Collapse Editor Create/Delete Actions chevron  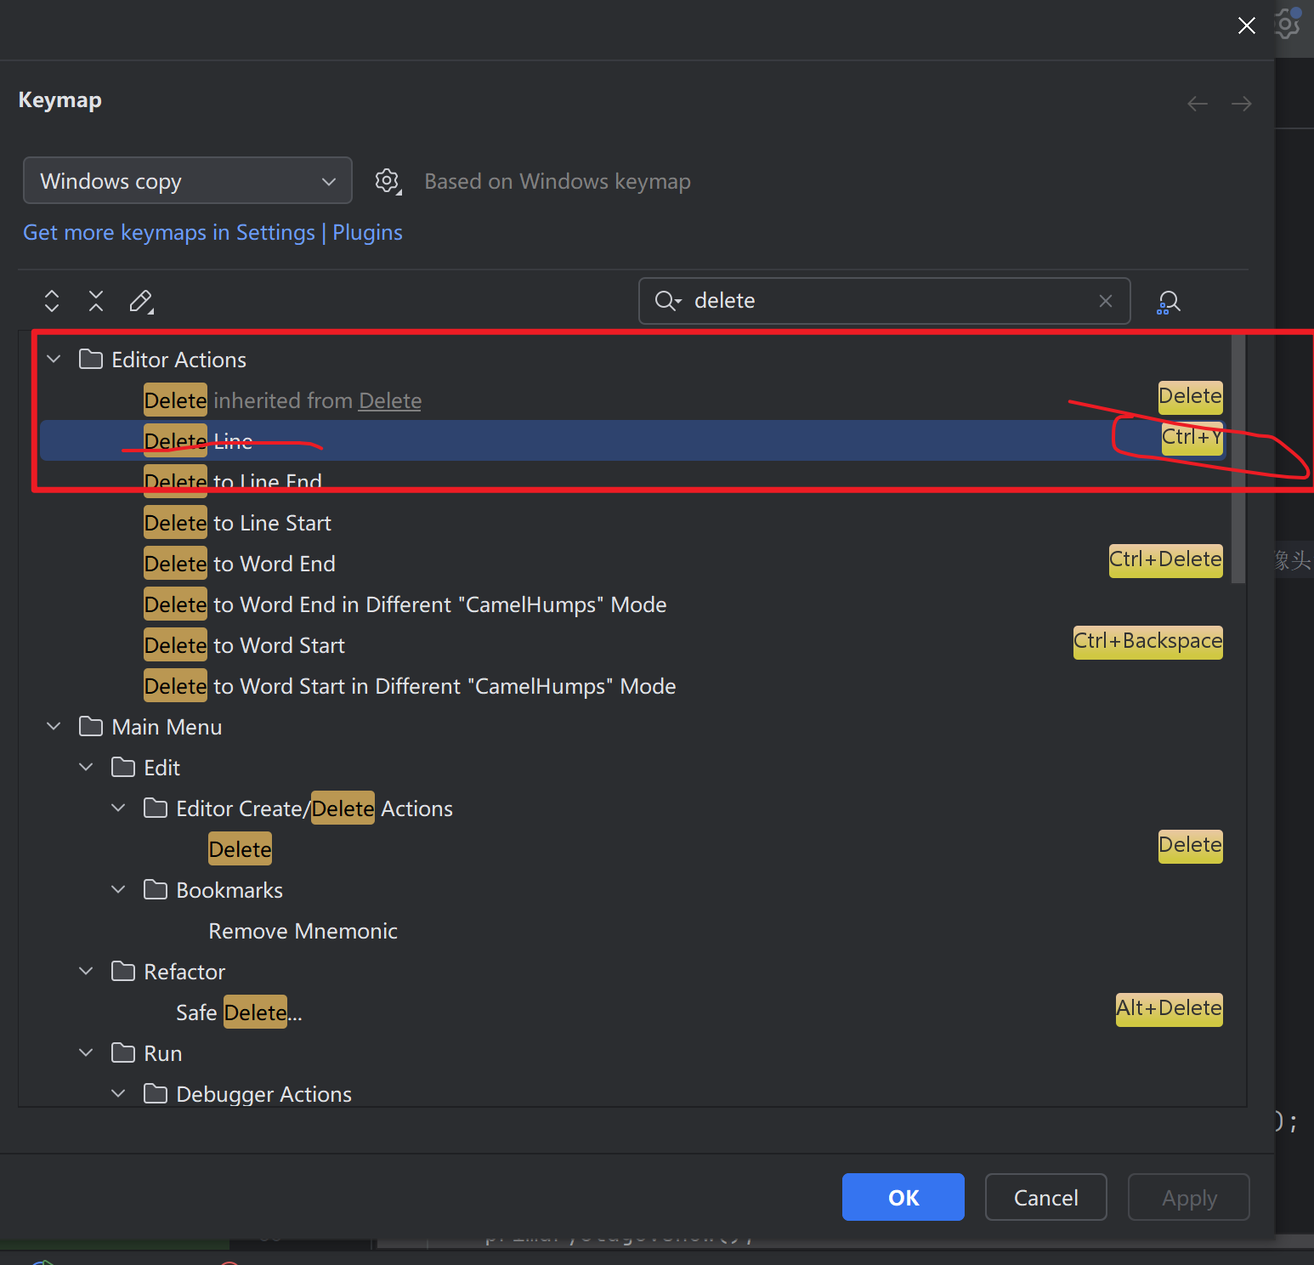(119, 808)
